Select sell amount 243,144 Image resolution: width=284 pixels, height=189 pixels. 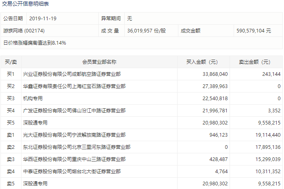[271, 74]
